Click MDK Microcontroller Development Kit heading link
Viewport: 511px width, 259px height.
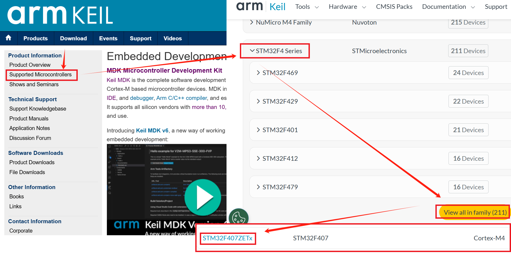click(x=164, y=70)
